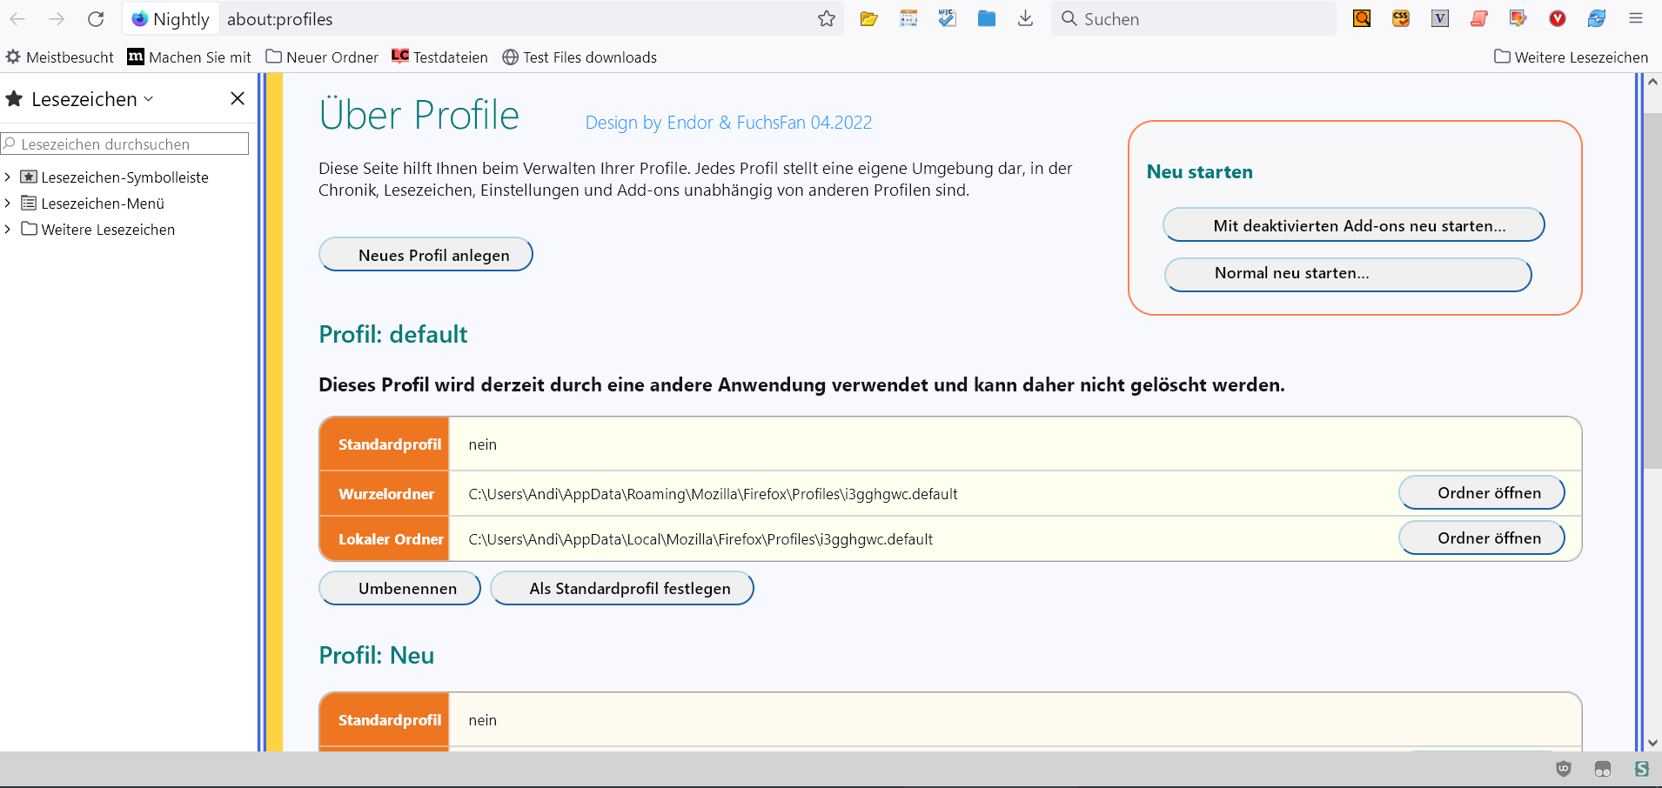
Task: Expand the Lesezeichen-Symbolleiste tree node
Action: (x=8, y=177)
